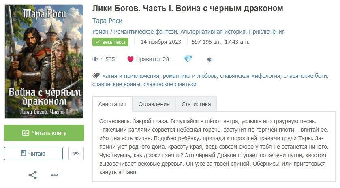Open the Статистика tab

point(196,104)
